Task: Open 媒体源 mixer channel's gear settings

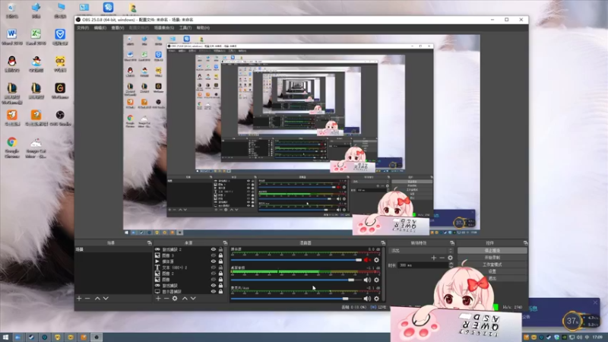Action: pyautogui.click(x=376, y=260)
